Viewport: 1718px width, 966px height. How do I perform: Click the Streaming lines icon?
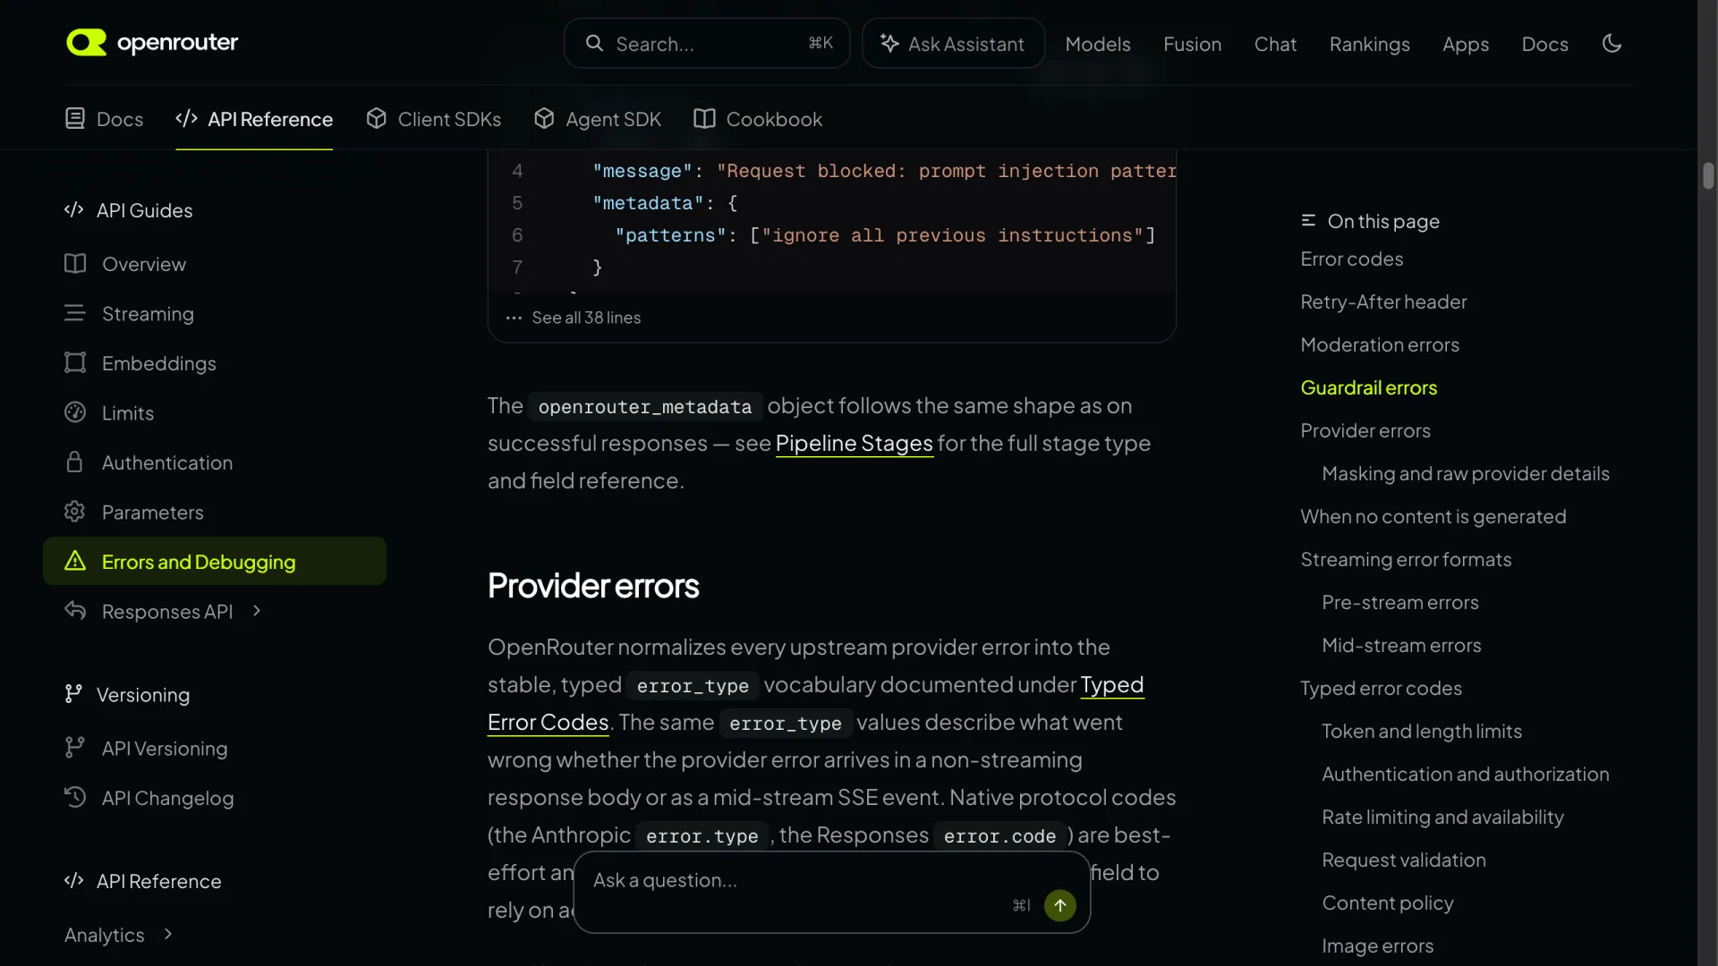[75, 313]
